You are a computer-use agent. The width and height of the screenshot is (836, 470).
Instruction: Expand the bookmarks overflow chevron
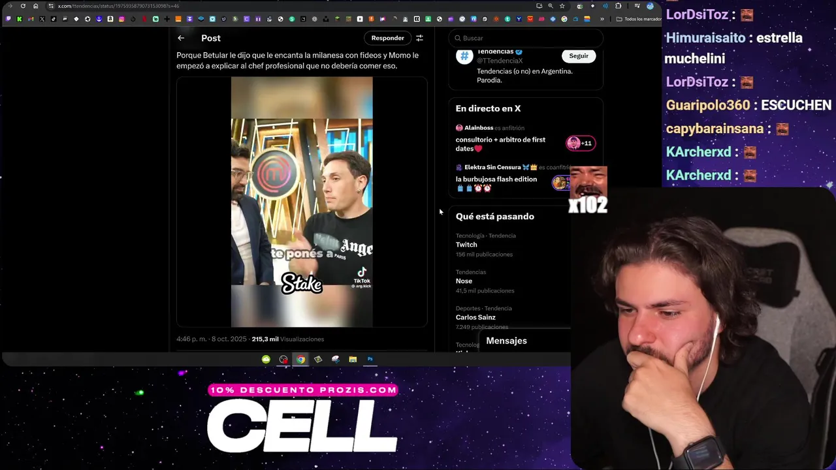tap(602, 19)
